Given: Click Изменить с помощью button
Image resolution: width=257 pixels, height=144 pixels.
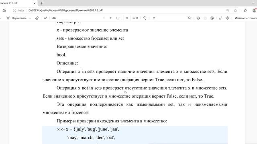Looking at the screenshot, I should click(245, 18).
